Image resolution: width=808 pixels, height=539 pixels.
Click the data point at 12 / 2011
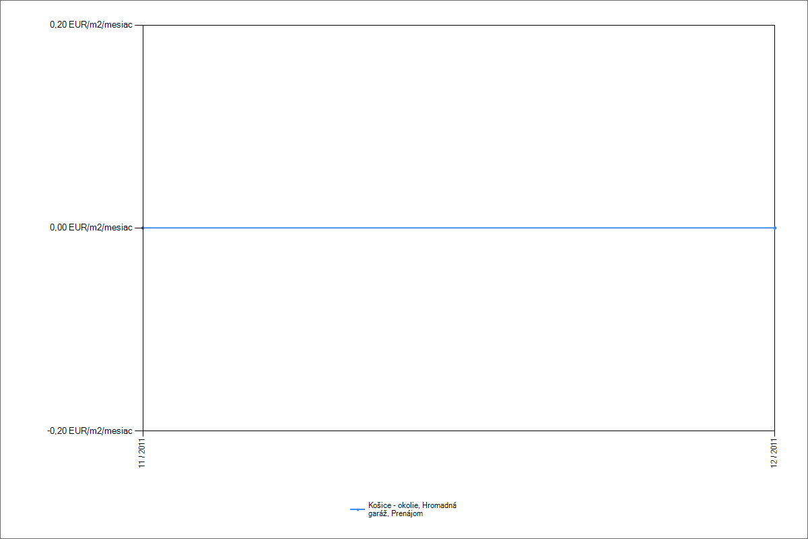tap(775, 228)
